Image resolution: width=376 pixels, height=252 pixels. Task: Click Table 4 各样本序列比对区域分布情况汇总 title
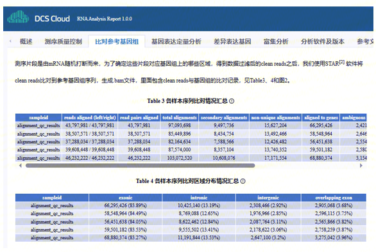point(187,181)
